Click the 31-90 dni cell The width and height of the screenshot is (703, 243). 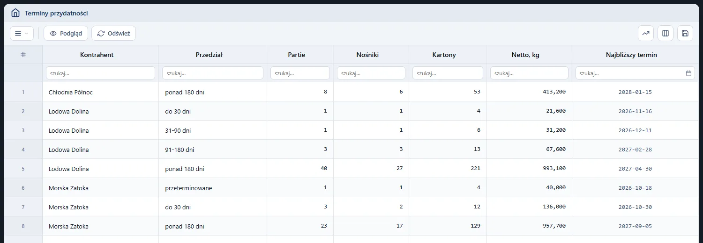coord(213,130)
